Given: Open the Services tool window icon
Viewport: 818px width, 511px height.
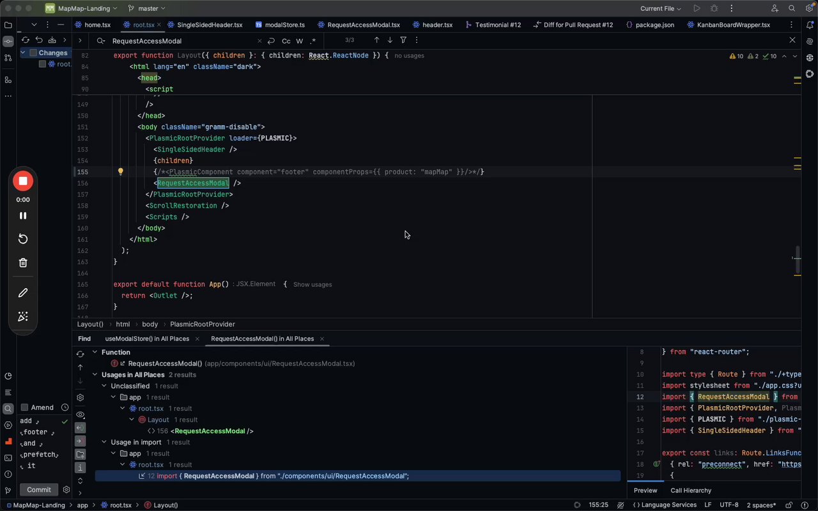Looking at the screenshot, I should tap(8, 425).
